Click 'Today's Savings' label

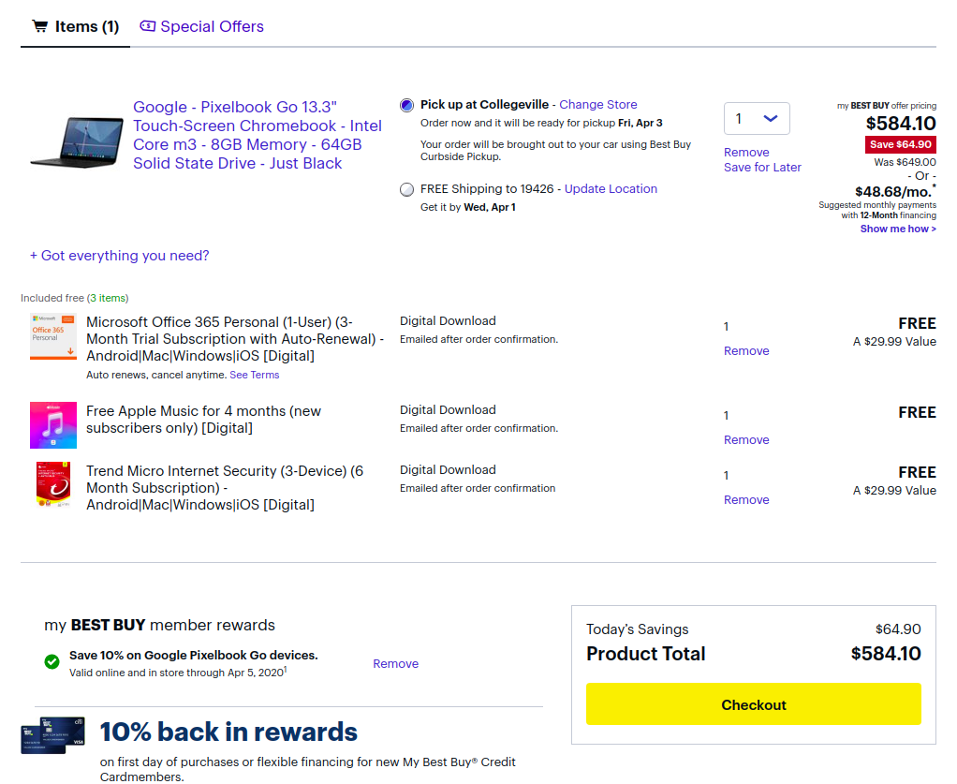pos(637,629)
